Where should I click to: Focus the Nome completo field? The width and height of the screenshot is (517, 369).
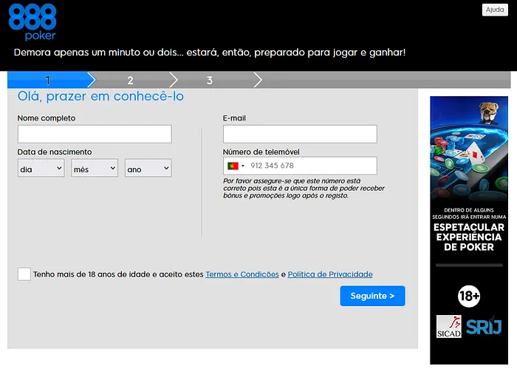(95, 134)
